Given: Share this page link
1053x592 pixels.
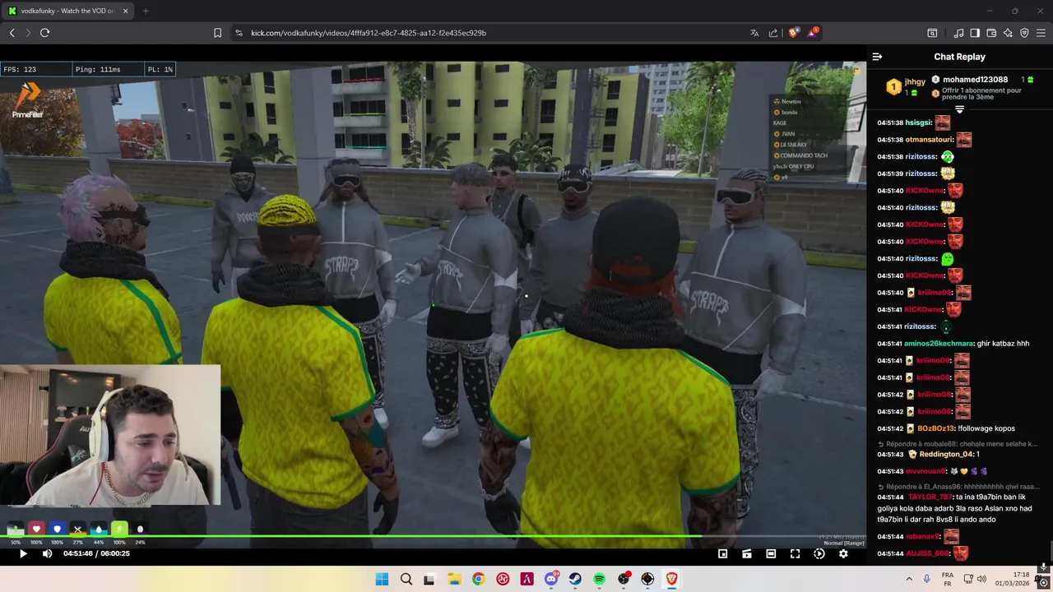Looking at the screenshot, I should (x=773, y=33).
